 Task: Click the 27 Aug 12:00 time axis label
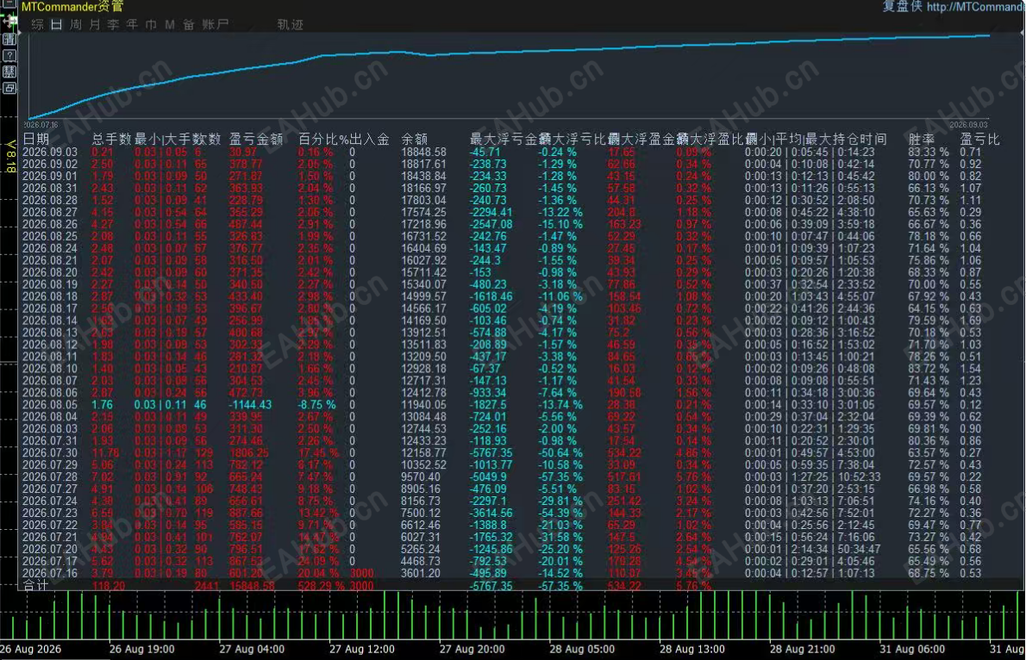(362, 649)
